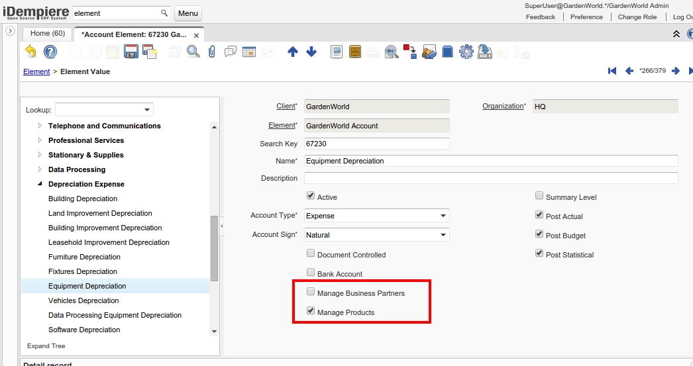Jump to first record navigation arrow

click(x=612, y=71)
